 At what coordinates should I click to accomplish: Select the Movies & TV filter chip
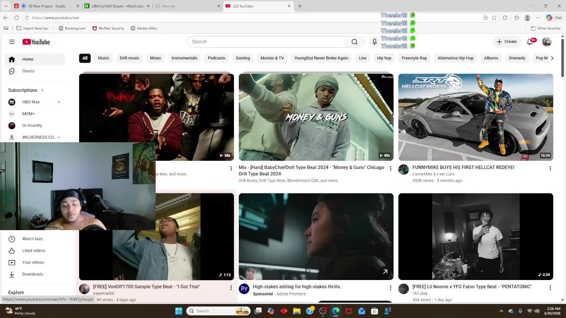[x=272, y=58]
